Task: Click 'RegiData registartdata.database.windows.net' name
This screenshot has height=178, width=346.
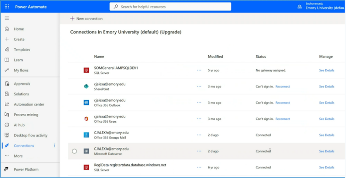Action: (x=130, y=165)
